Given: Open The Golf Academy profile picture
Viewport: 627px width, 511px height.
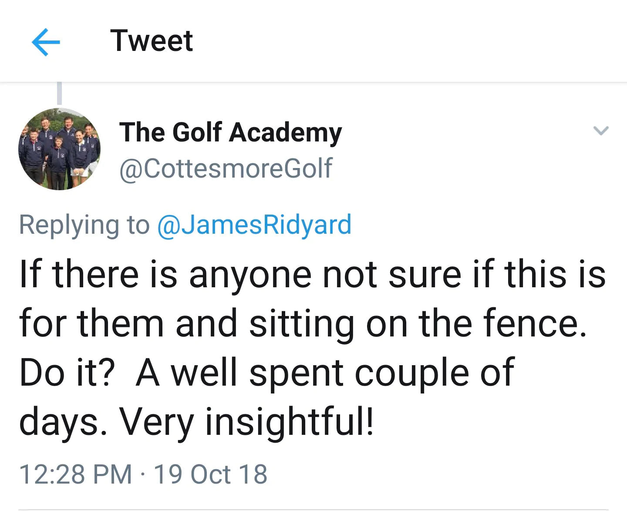Looking at the screenshot, I should (x=59, y=149).
